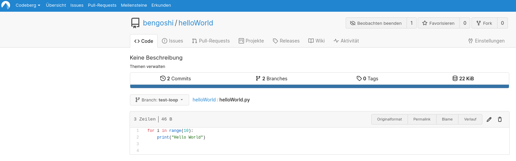The width and height of the screenshot is (516, 161).
Task: Open the Wiki book tab
Action: pos(316,41)
